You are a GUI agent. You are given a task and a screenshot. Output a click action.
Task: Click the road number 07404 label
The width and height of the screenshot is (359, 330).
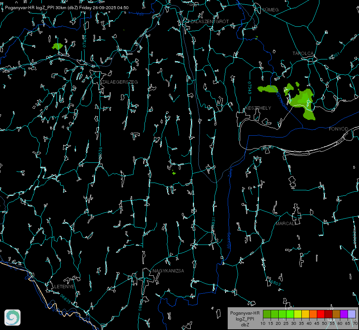pos(84,41)
